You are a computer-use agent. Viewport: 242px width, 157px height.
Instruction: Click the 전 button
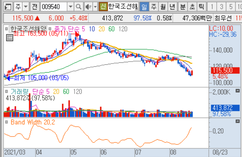[35, 7]
